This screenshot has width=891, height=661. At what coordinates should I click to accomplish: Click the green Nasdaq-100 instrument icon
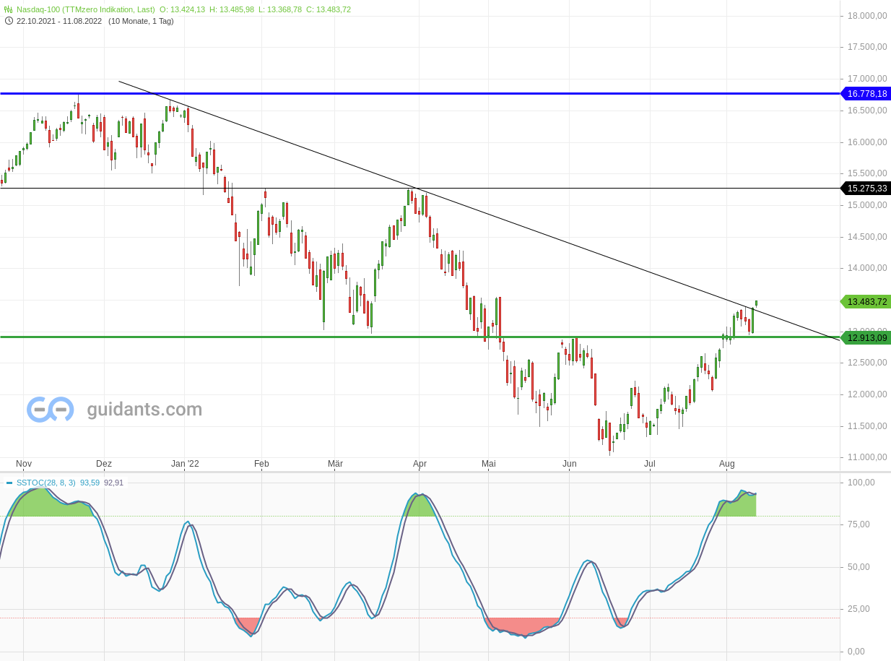point(8,10)
